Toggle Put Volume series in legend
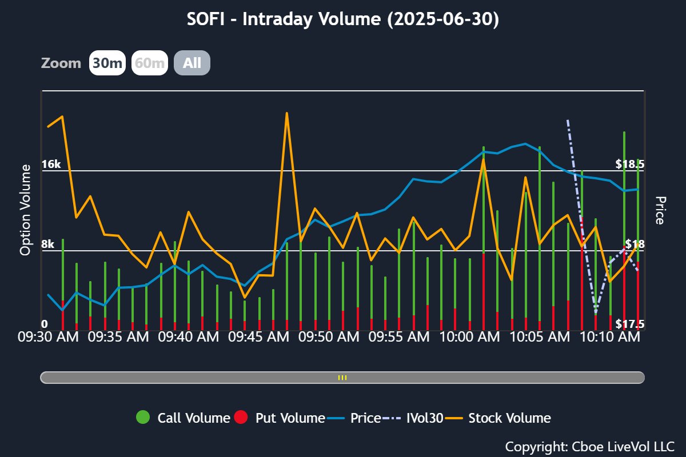Viewport: 686px width, 457px height. pyautogui.click(x=280, y=418)
